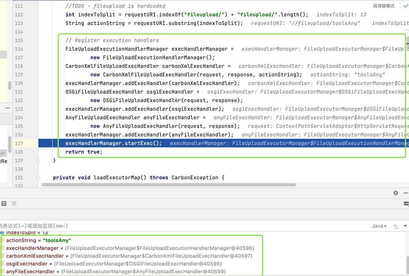Enable 阅读器模式 reader mode
Image resolution: width=409 pixels, height=276 pixels.
tap(383, 6)
